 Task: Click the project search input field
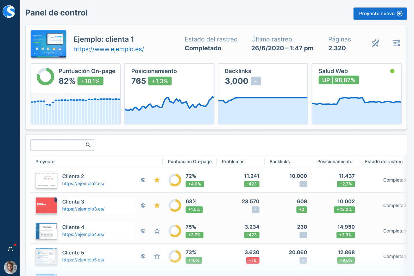pyautogui.click(x=58, y=145)
